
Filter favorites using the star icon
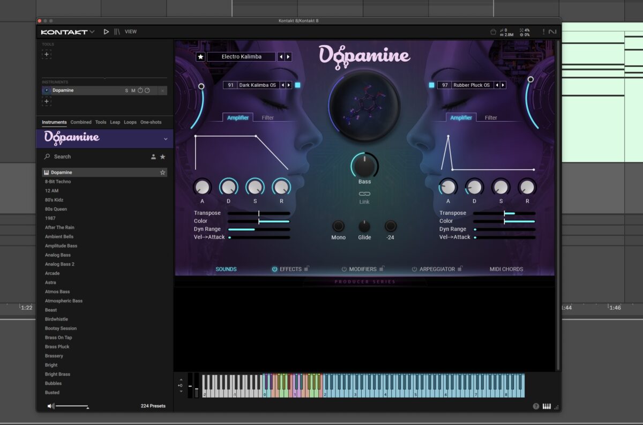pyautogui.click(x=163, y=156)
